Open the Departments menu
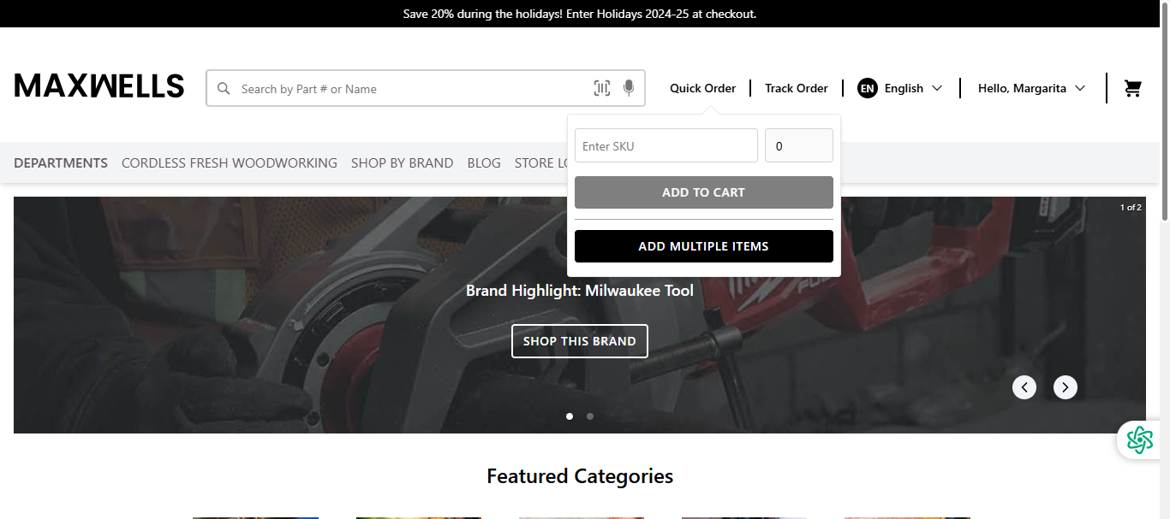Viewport: 1170px width, 519px height. (x=61, y=162)
